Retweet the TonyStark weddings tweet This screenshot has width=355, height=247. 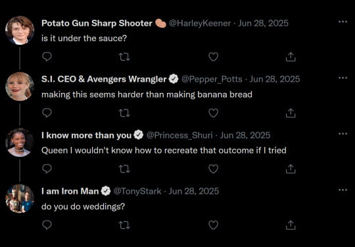(124, 225)
